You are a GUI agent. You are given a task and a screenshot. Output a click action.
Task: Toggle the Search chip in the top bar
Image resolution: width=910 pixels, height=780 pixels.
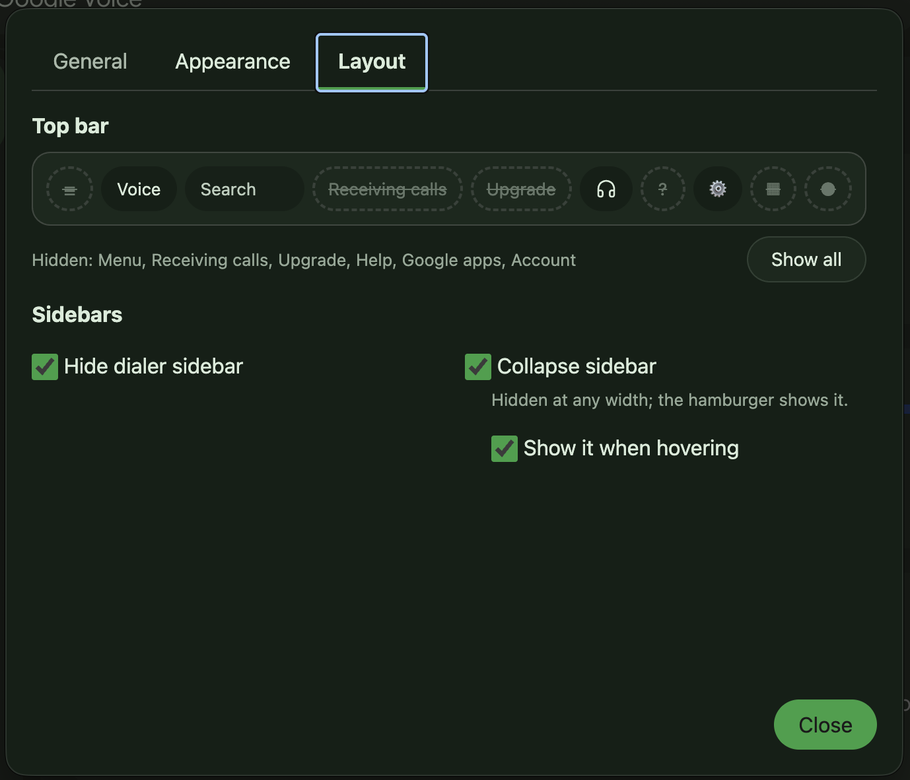click(244, 189)
